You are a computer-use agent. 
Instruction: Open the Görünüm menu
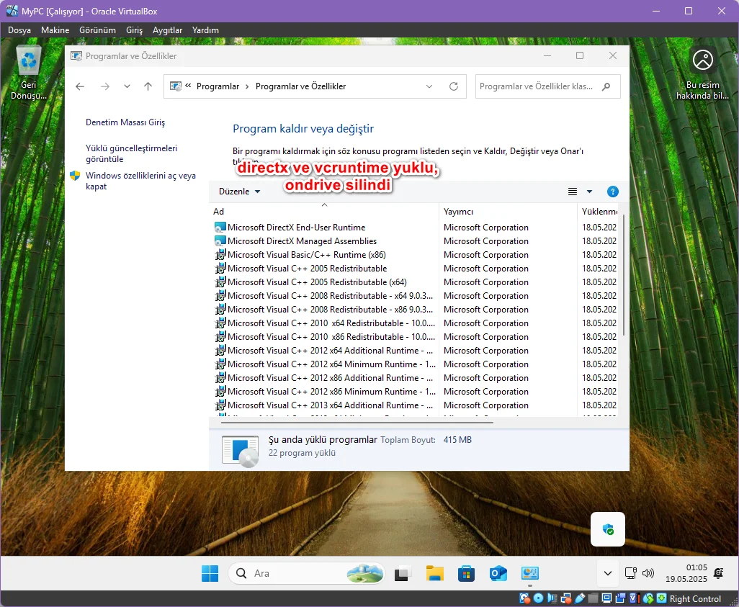(x=97, y=30)
